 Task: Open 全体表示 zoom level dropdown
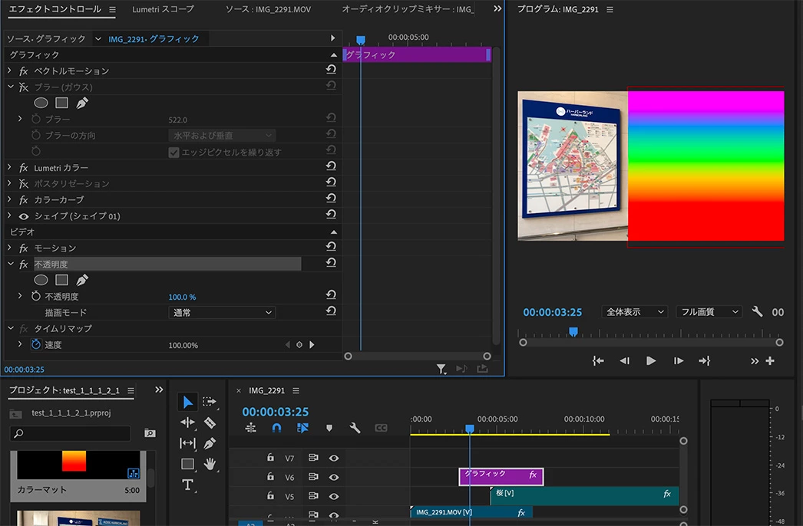[x=635, y=311]
